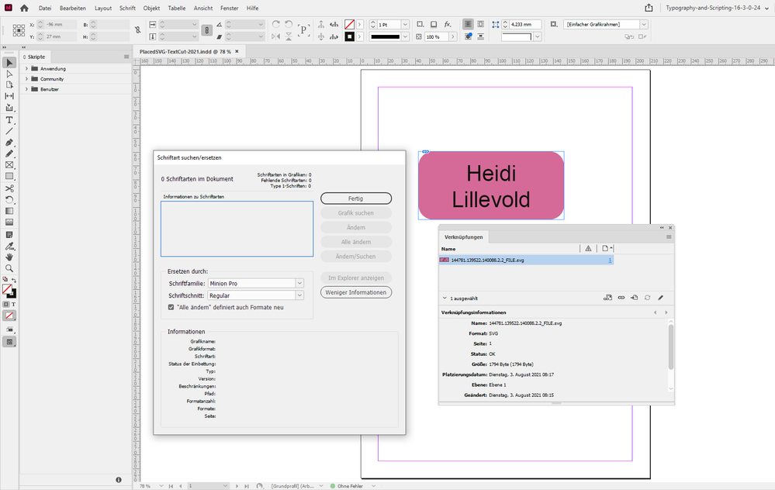The width and height of the screenshot is (775, 490).
Task: Click the rotate 90° clockwise icon
Action: (x=276, y=24)
